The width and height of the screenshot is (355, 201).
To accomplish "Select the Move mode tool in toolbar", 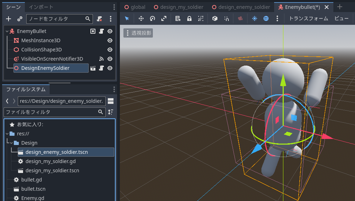I will pyautogui.click(x=141, y=18).
